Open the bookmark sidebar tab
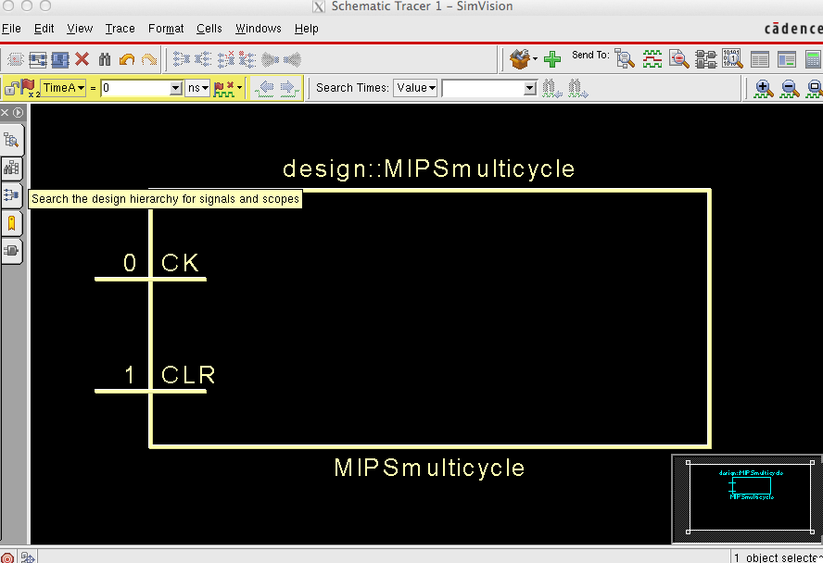The width and height of the screenshot is (823, 563). point(12,223)
